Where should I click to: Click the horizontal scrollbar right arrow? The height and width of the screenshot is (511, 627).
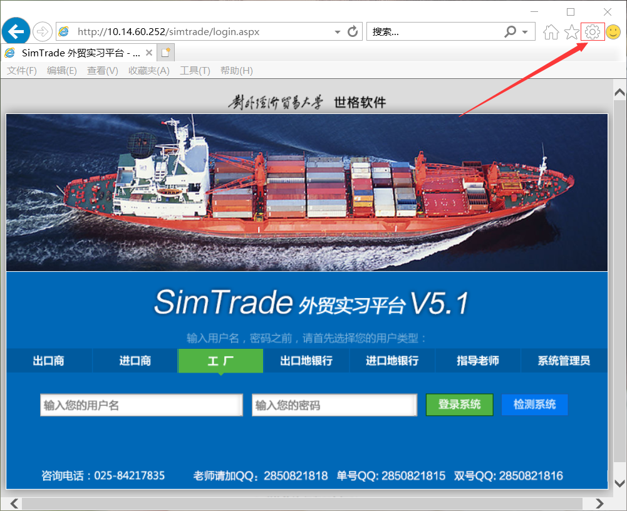[x=599, y=503]
